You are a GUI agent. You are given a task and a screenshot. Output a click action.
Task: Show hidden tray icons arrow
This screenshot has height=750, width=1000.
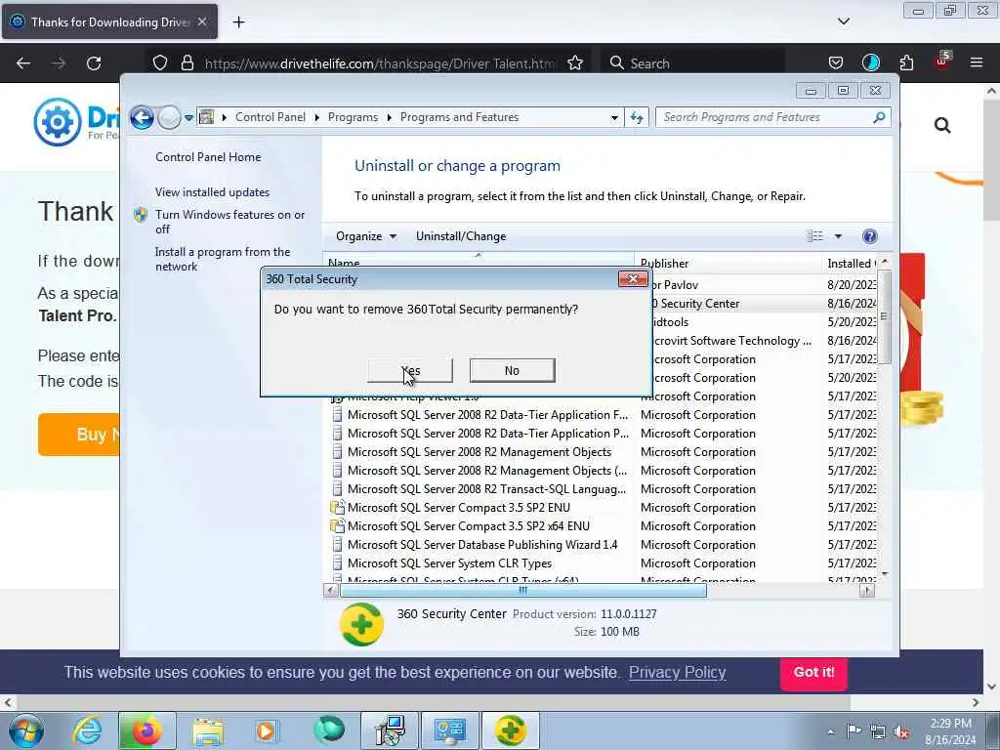(x=830, y=732)
